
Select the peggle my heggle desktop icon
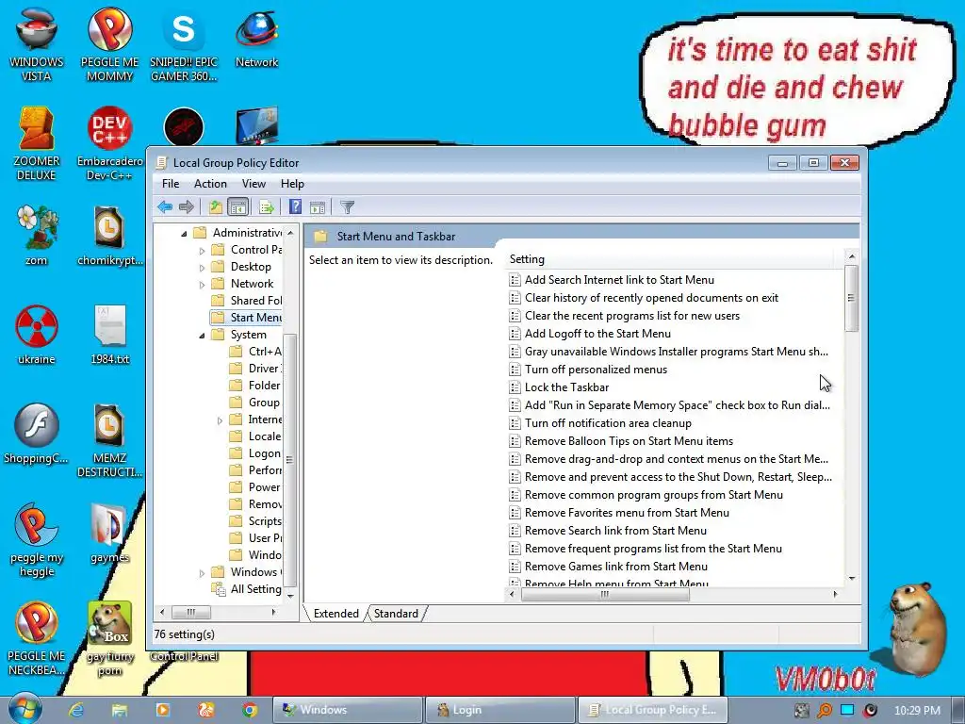tap(37, 540)
